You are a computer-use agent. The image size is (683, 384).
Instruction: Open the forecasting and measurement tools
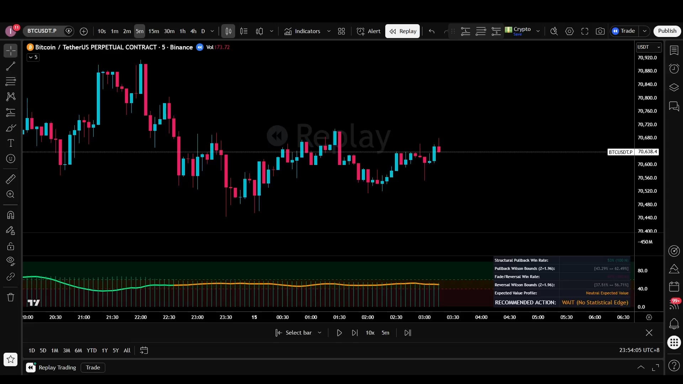pos(11,112)
